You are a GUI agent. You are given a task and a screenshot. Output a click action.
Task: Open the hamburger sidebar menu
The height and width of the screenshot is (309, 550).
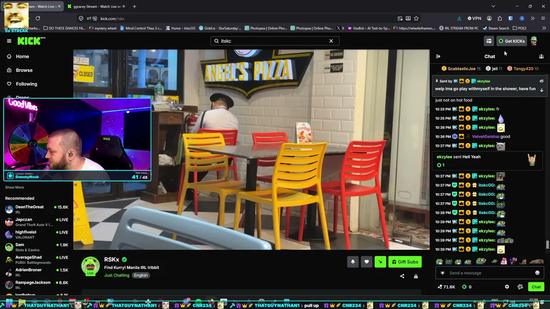point(9,41)
